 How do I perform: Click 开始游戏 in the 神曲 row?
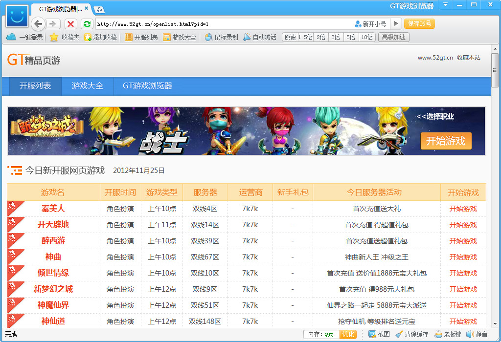pyautogui.click(x=463, y=257)
